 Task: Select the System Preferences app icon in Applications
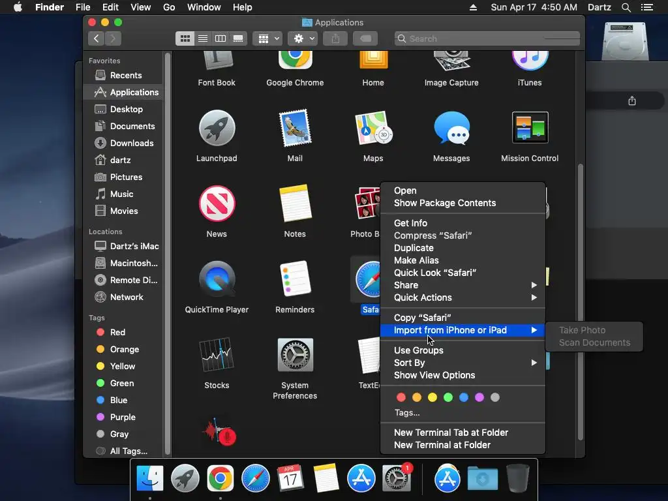295,354
